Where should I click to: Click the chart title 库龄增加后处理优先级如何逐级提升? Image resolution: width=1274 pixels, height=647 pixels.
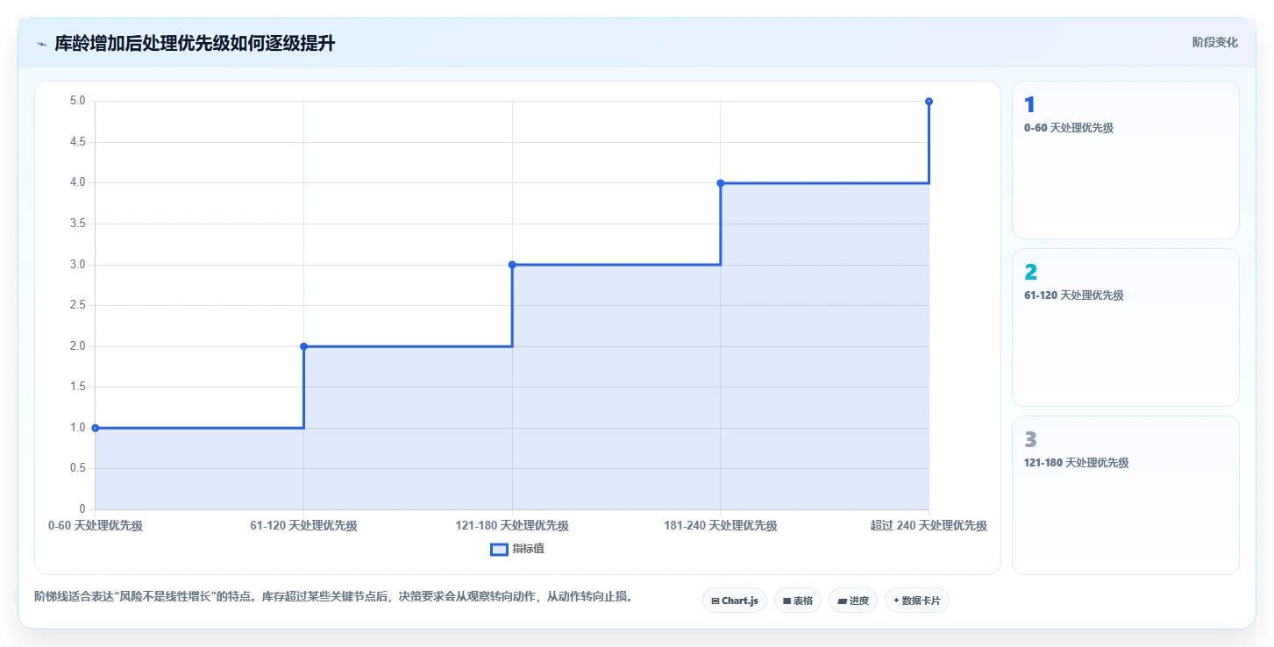point(195,43)
